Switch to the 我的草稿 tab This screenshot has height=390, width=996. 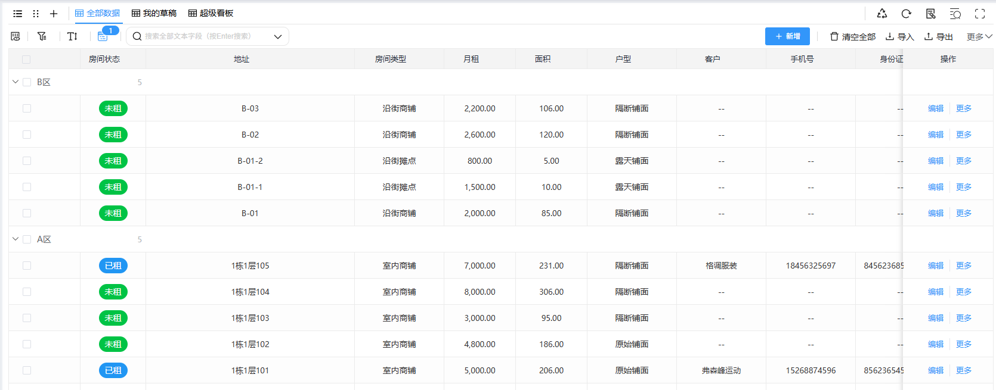pyautogui.click(x=154, y=13)
